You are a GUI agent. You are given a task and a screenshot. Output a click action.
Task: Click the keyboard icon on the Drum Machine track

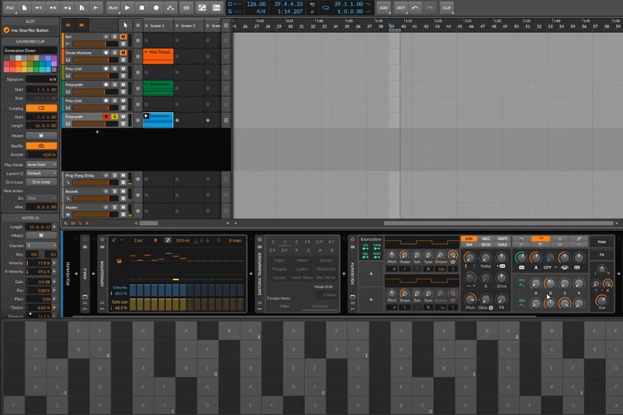click(x=68, y=58)
